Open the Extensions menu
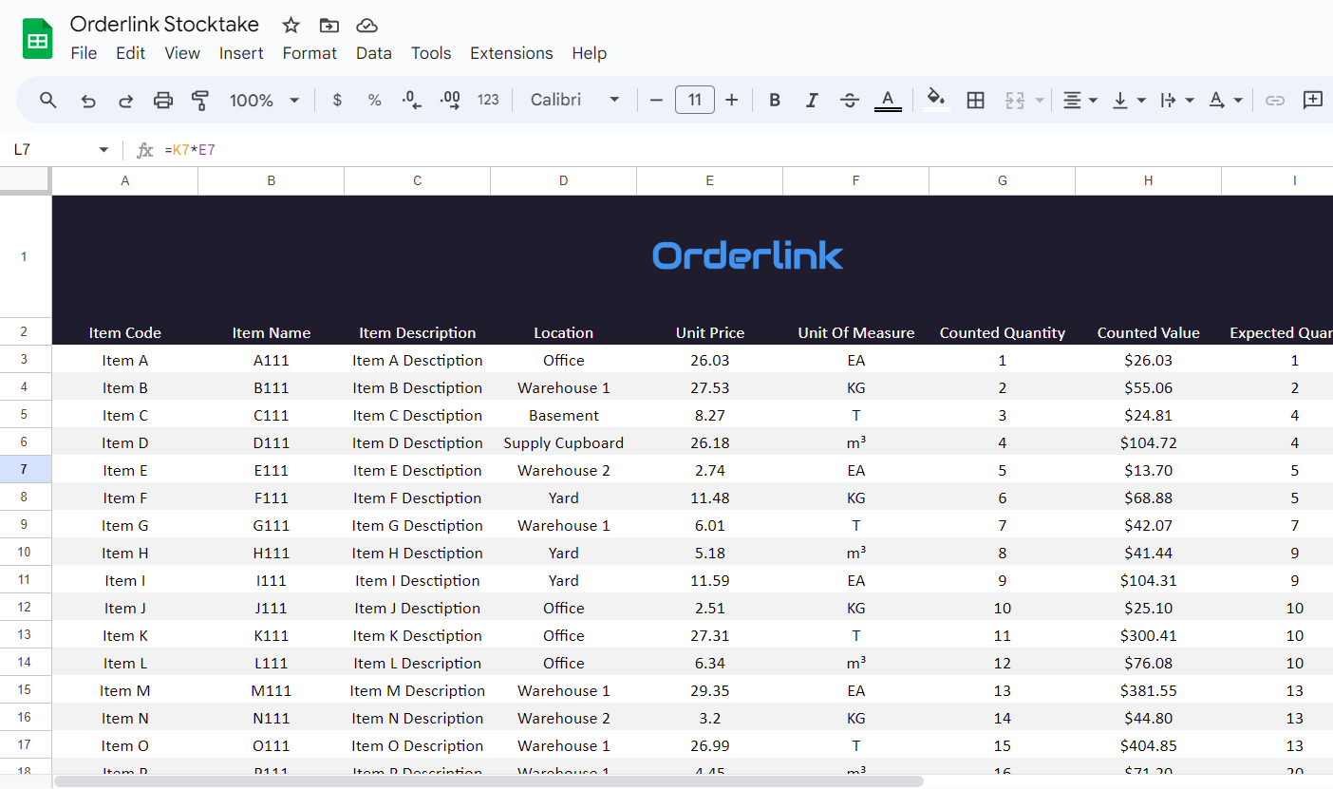This screenshot has height=789, width=1333. coord(511,53)
